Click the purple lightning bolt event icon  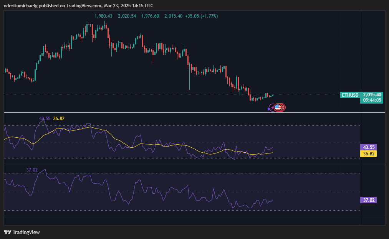tap(273, 107)
